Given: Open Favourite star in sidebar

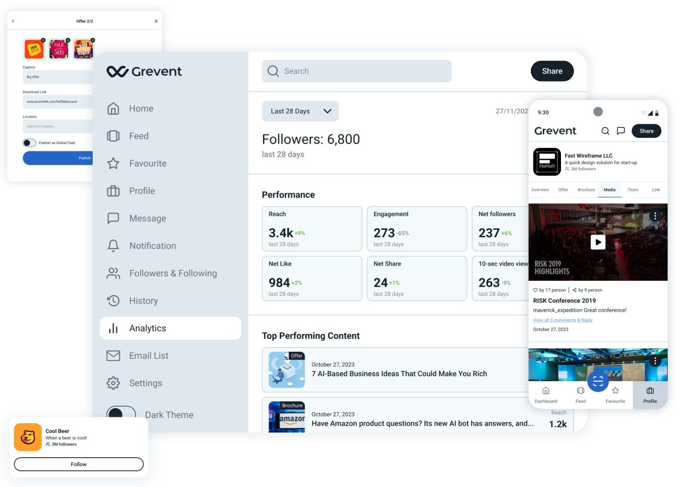Looking at the screenshot, I should 113,164.
